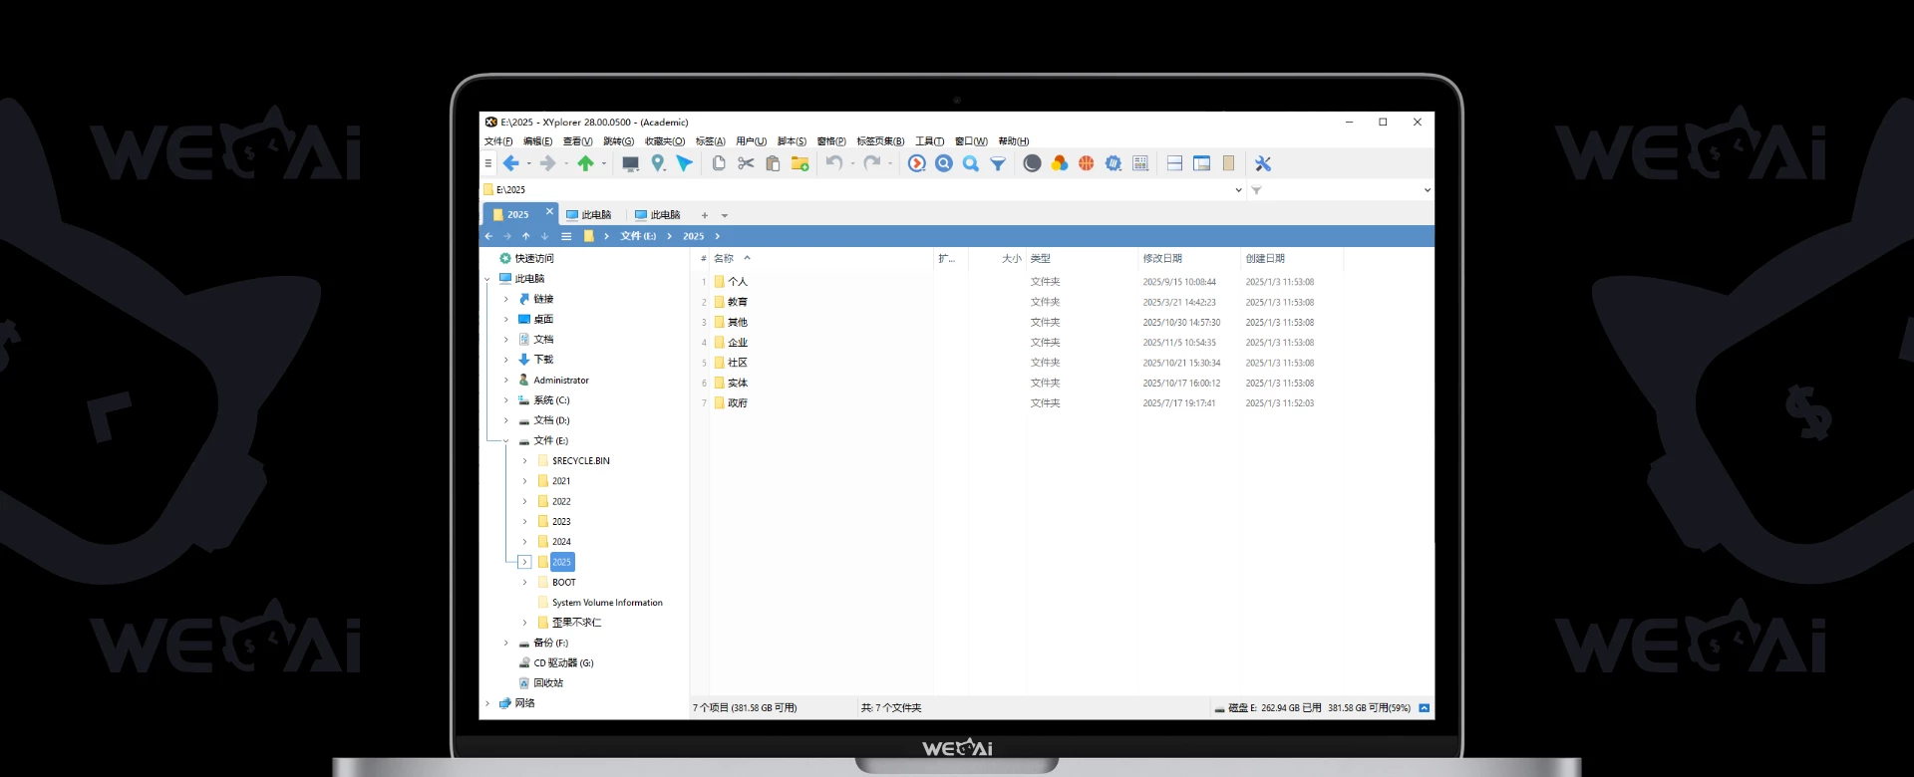Toggle dual pane split icon
This screenshot has width=1914, height=777.
pos(1175,163)
